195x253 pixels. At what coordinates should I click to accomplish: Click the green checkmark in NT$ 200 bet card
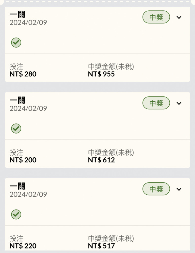click(x=16, y=129)
